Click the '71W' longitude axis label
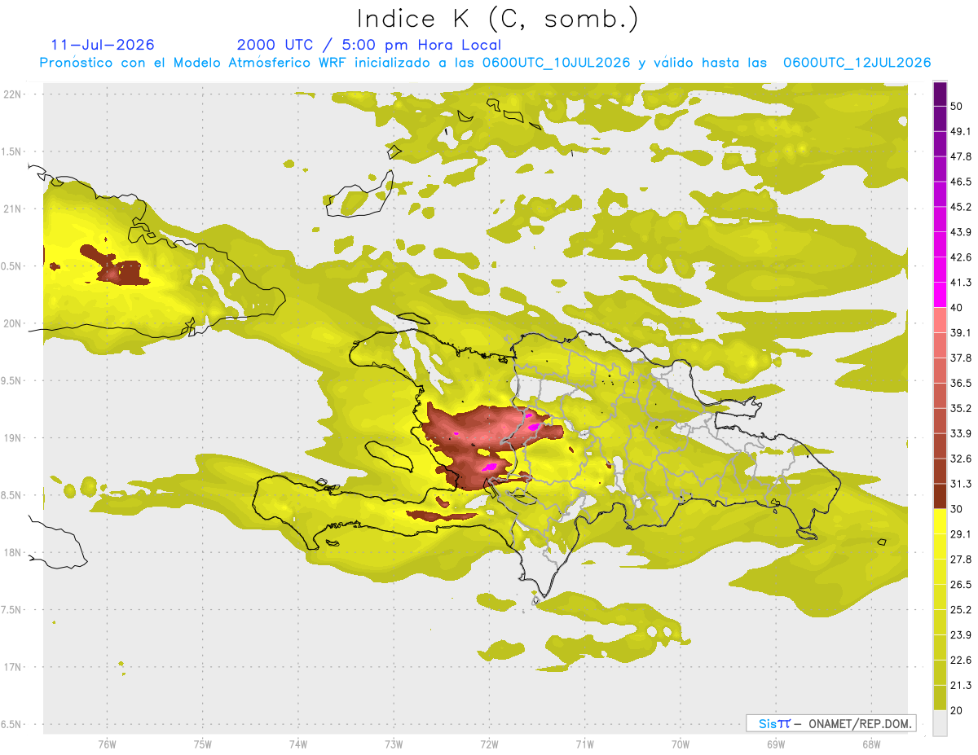The width and height of the screenshot is (978, 755). [x=584, y=744]
